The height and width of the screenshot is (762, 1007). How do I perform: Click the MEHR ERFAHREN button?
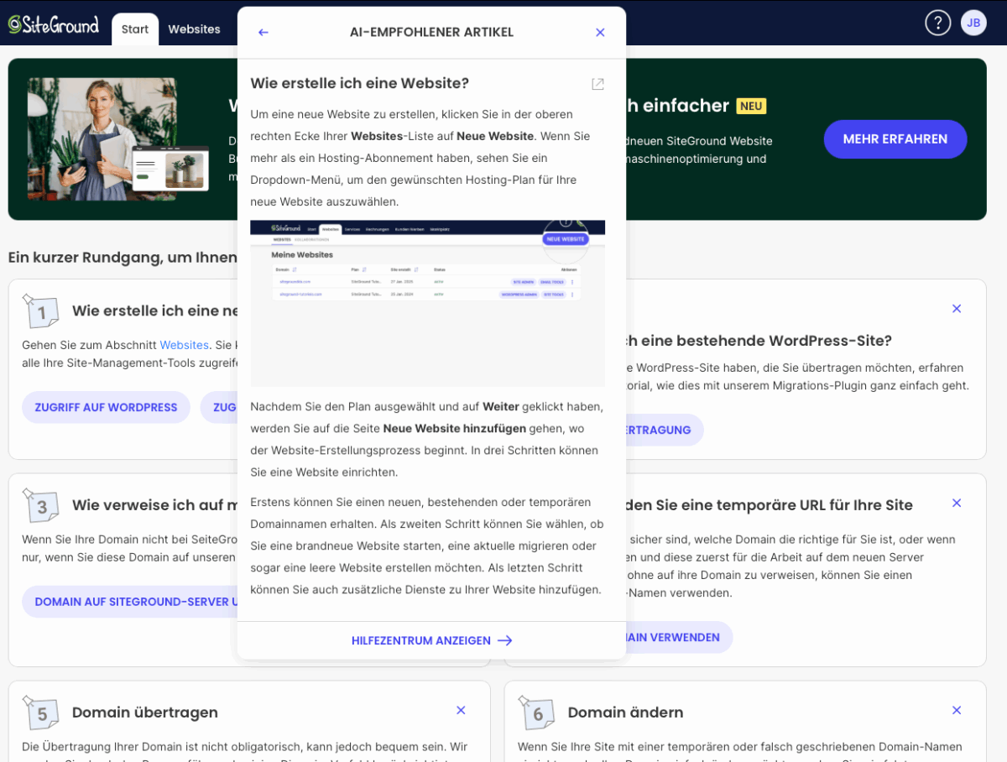coord(895,139)
